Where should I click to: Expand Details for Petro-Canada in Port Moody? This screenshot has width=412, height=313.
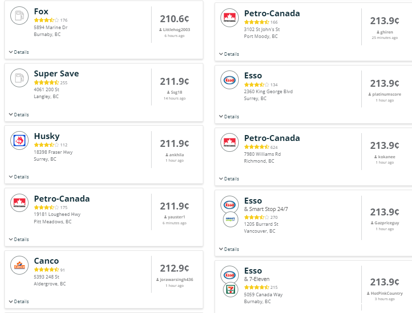pos(229,54)
